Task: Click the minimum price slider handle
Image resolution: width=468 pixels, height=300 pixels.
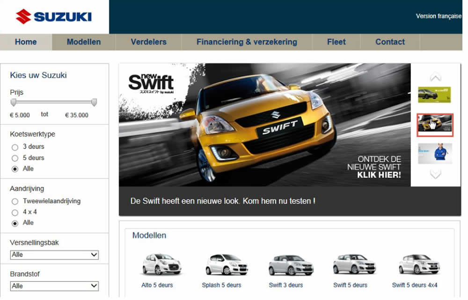Action: click(14, 102)
